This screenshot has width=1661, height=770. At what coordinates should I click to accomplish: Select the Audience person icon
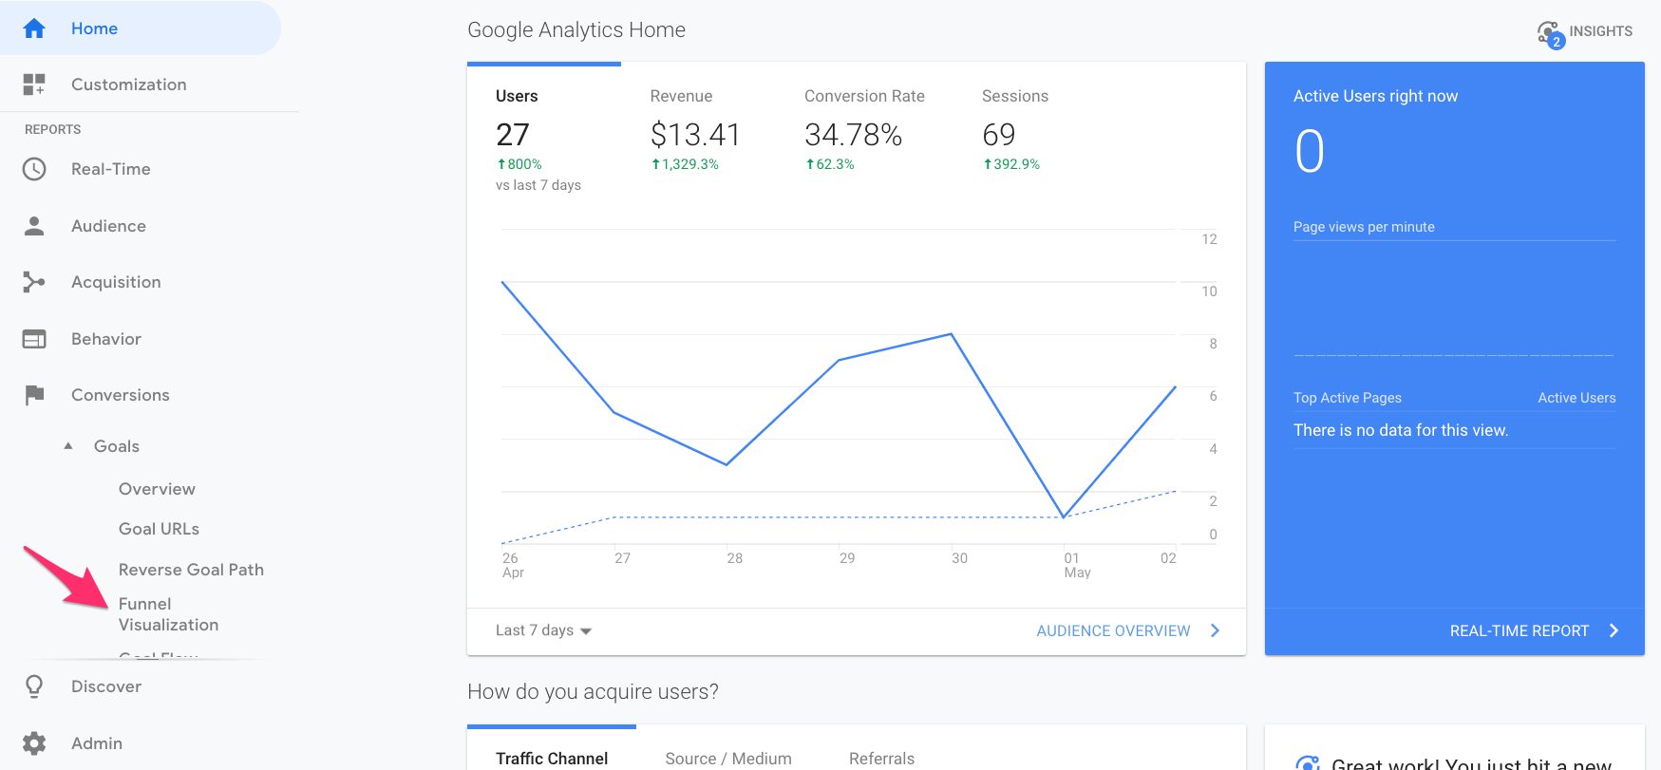34,226
